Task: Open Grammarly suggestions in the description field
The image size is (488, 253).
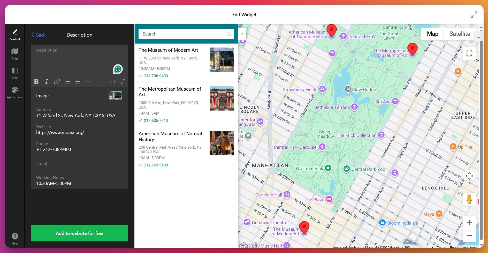Action: point(118,69)
